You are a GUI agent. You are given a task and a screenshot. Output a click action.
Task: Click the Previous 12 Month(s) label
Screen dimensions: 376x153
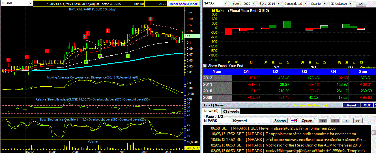click(x=310, y=105)
